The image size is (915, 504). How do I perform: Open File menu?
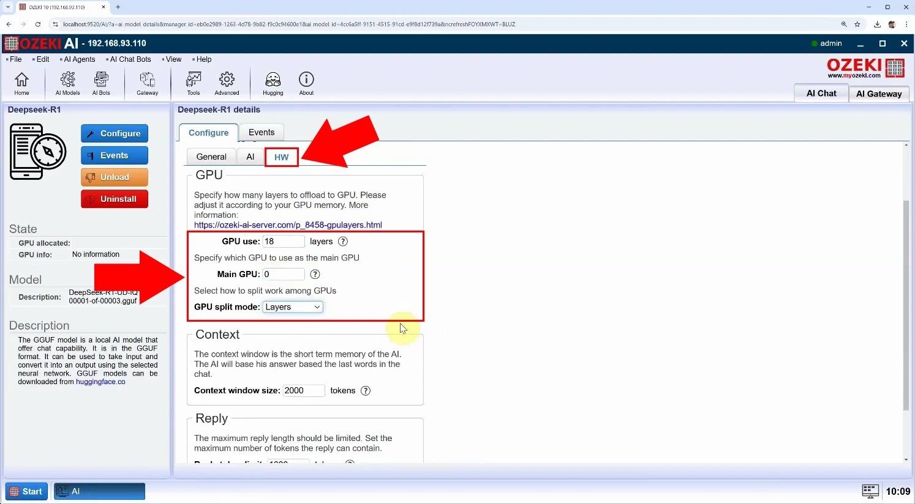point(15,59)
